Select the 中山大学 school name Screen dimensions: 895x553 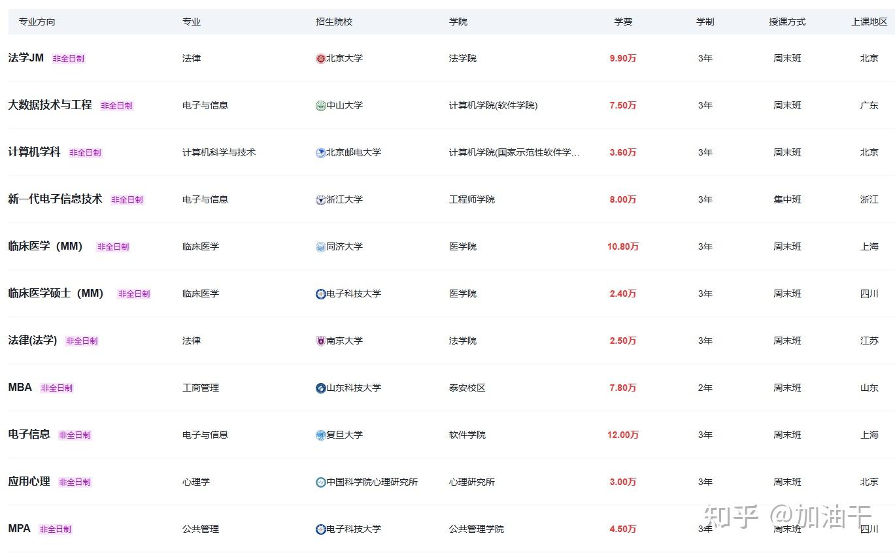coord(345,105)
